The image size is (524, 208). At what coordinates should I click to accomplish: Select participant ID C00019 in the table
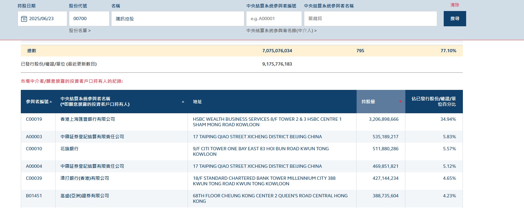tap(34, 119)
